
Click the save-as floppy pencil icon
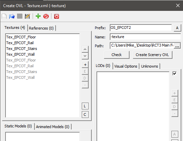pos(27,16)
